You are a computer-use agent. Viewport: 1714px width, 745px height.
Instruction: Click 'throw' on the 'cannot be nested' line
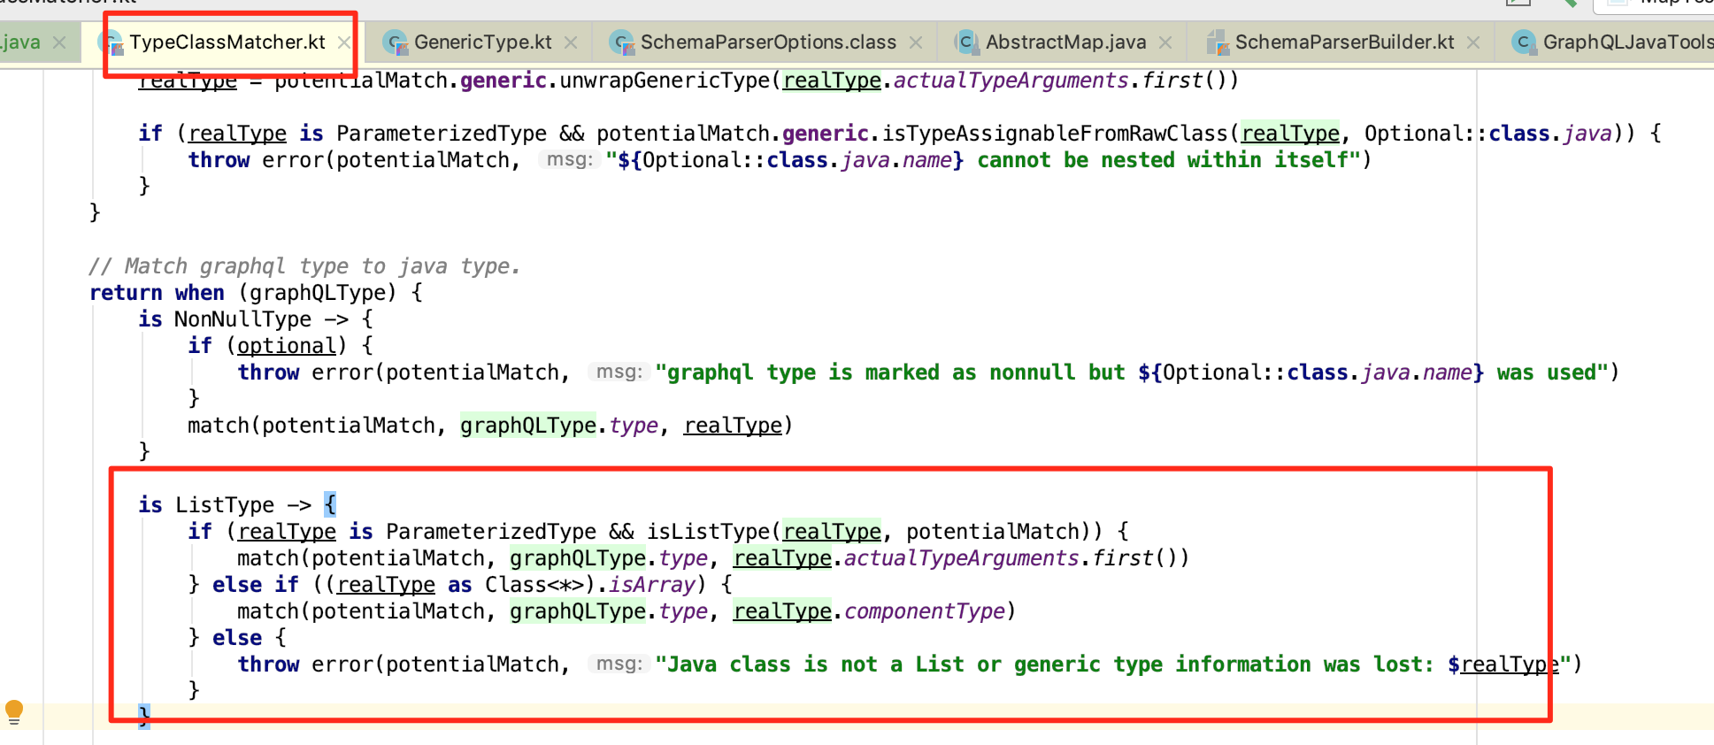(x=219, y=160)
